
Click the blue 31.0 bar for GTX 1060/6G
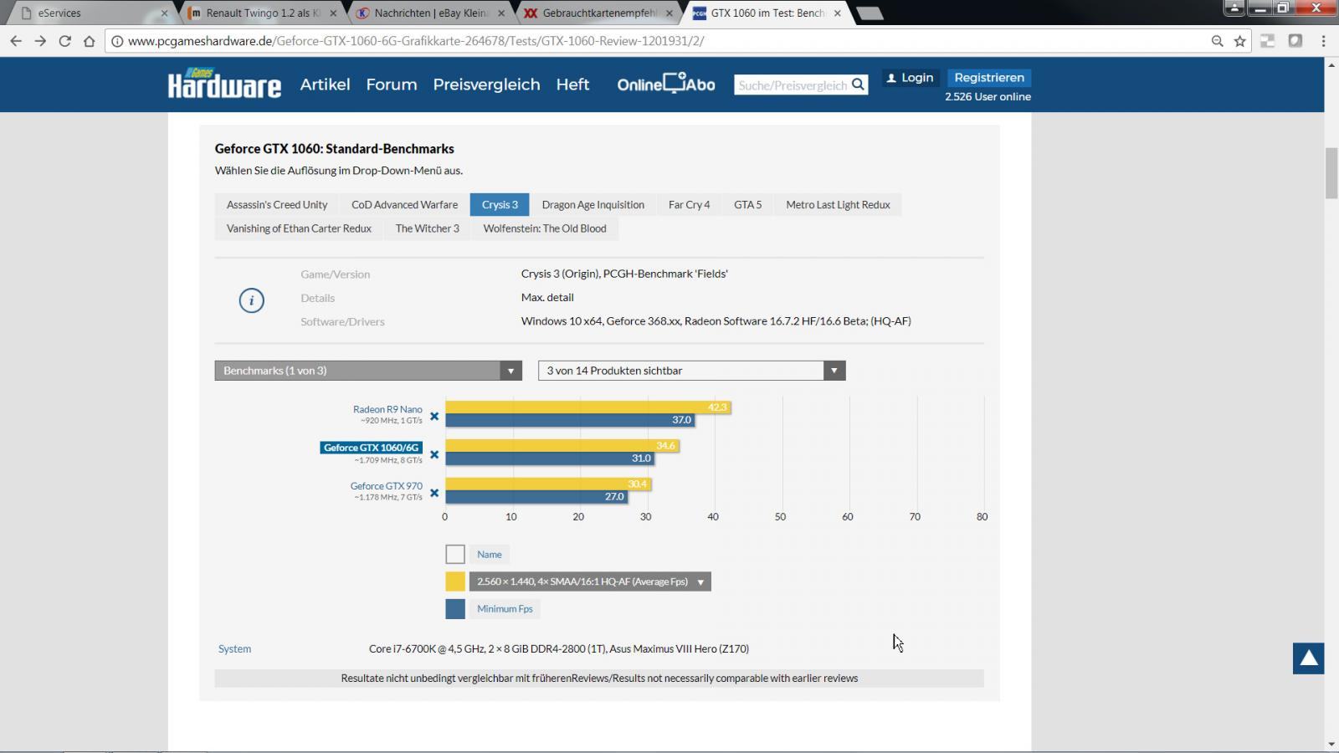pos(549,458)
